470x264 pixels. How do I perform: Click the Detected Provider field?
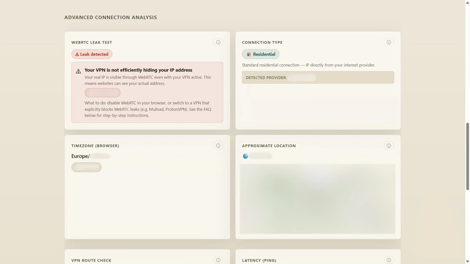point(318,77)
